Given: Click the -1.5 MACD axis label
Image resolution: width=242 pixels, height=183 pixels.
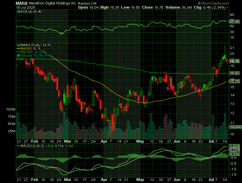Looking at the screenshot, I should pyautogui.click(x=233, y=175).
